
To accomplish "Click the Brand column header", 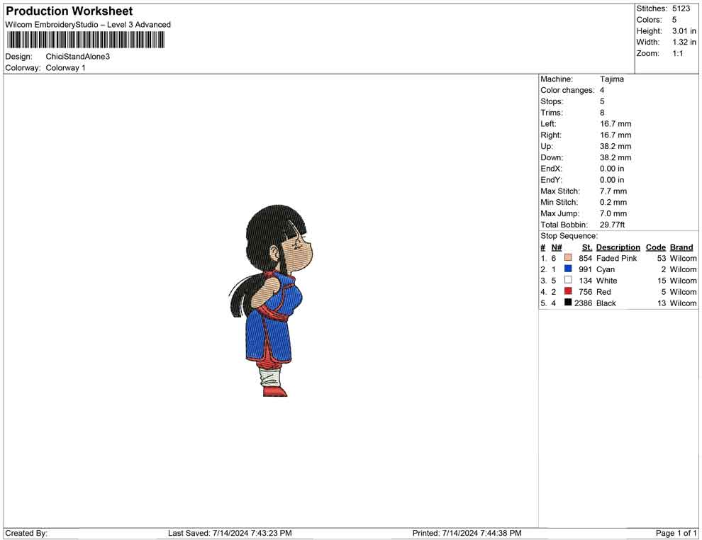I will 681,247.
